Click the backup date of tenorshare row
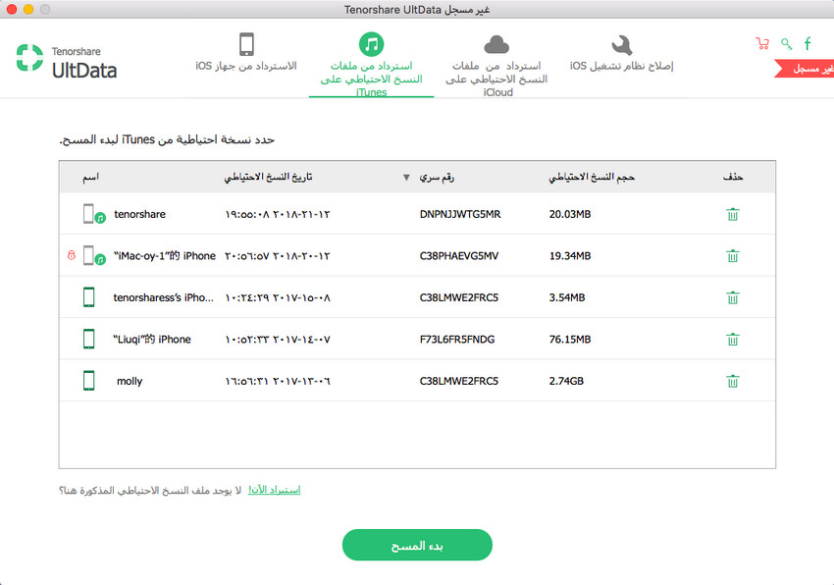Screen dimensions: 834x585 (x=277, y=215)
